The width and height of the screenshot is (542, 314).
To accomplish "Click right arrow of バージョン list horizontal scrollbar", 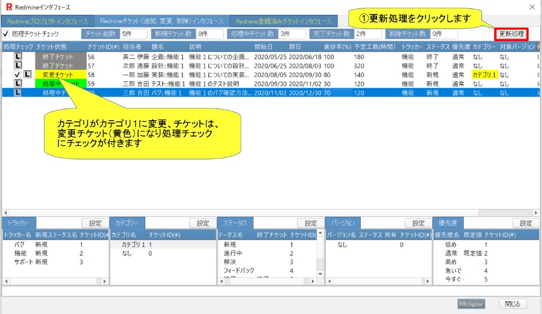I will click(x=428, y=281).
